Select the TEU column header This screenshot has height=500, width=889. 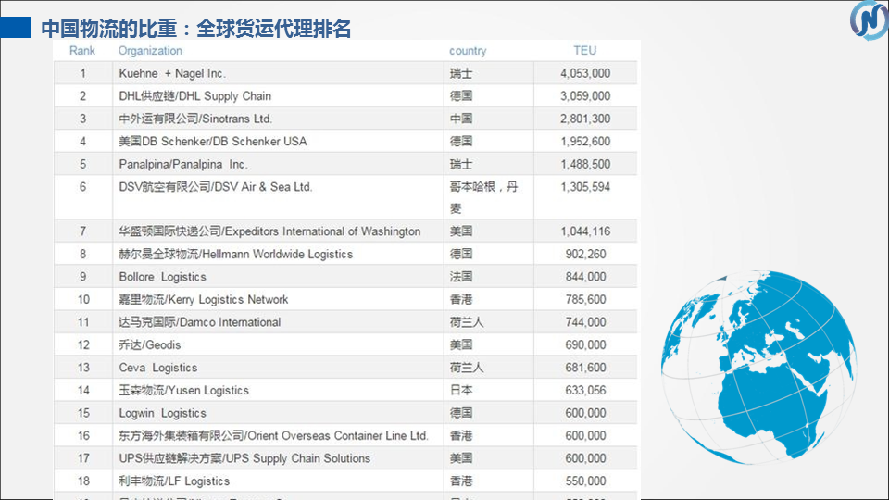click(x=584, y=50)
